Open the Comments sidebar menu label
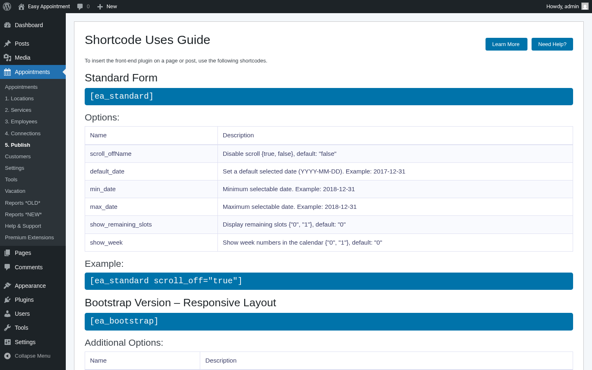Screen dimensions: 592x370 [x=29, y=267]
